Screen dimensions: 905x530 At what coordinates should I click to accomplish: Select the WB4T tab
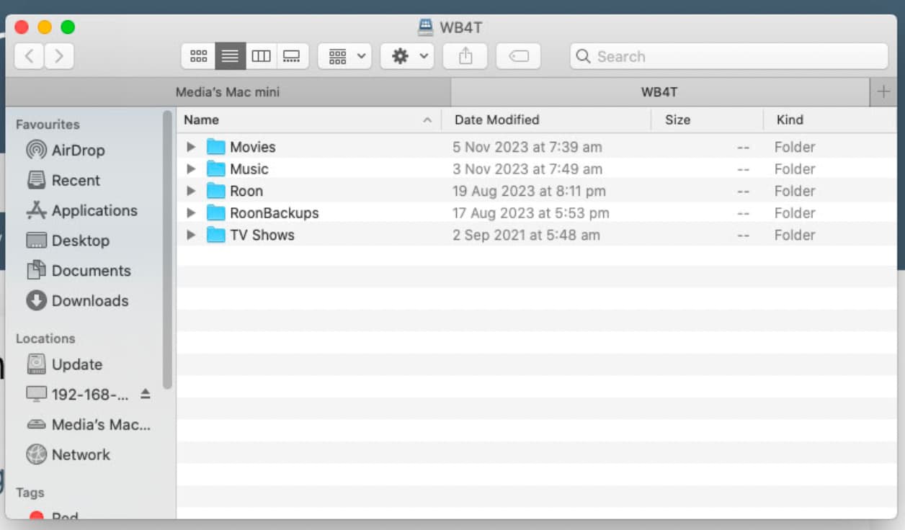[x=659, y=92]
